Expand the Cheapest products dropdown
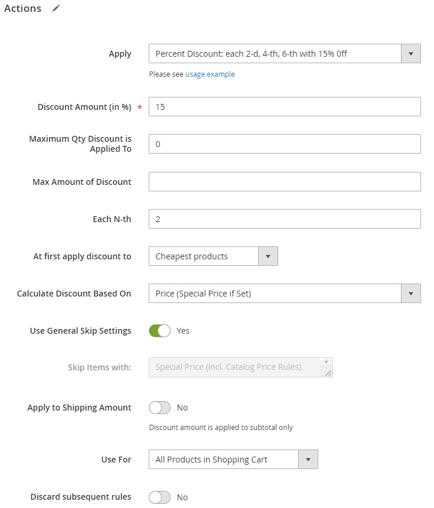 (x=268, y=256)
